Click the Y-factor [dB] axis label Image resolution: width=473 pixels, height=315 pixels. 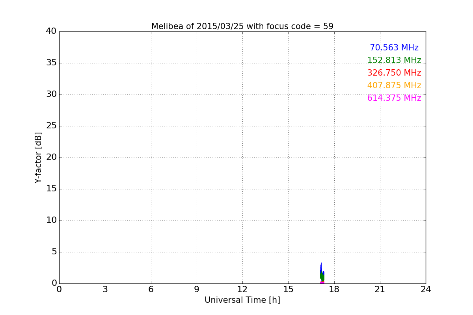click(x=38, y=157)
